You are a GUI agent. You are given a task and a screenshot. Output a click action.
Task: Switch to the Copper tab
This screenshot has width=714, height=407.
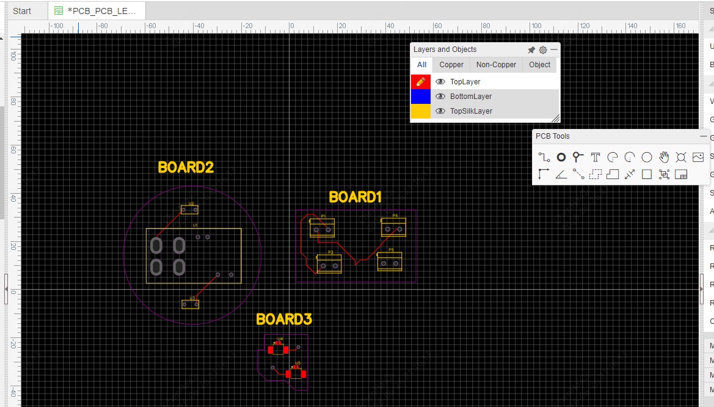451,65
